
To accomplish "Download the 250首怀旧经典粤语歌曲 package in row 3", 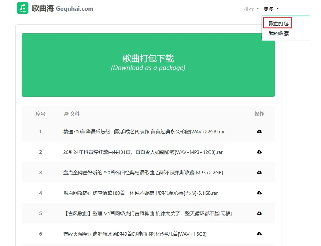I will (x=259, y=172).
